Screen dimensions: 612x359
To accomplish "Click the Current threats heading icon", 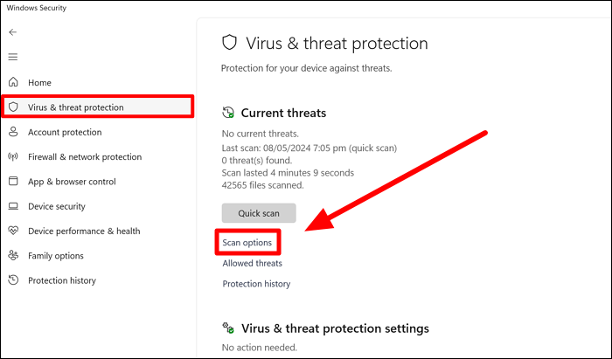I will click(x=228, y=113).
